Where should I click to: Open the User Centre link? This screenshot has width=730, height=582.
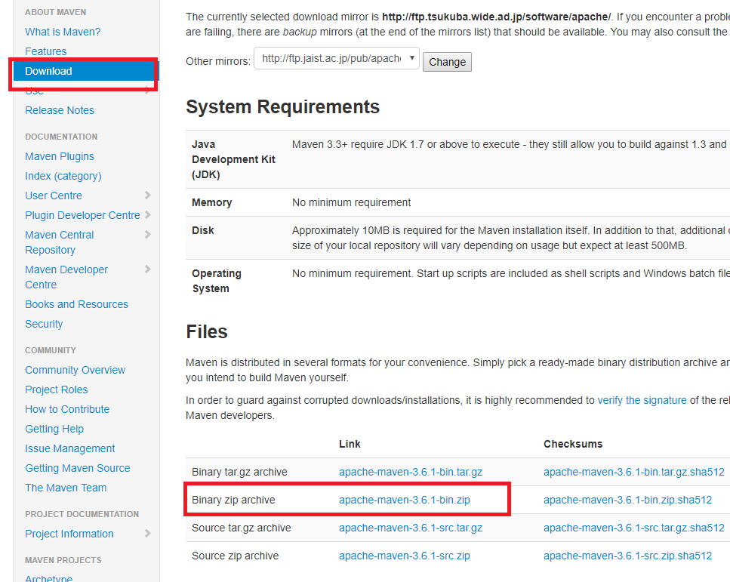click(x=54, y=196)
